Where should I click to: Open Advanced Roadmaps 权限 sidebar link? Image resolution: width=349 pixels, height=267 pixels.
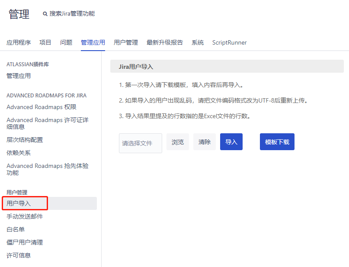(42, 107)
